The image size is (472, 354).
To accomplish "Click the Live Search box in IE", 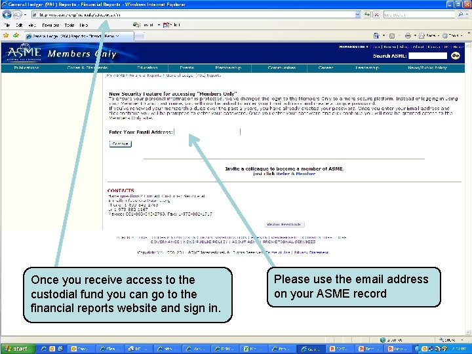I will coord(420,14).
